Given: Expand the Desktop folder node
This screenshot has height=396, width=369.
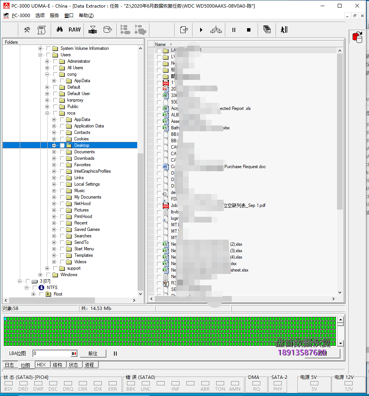Looking at the screenshot, I should tap(54, 145).
